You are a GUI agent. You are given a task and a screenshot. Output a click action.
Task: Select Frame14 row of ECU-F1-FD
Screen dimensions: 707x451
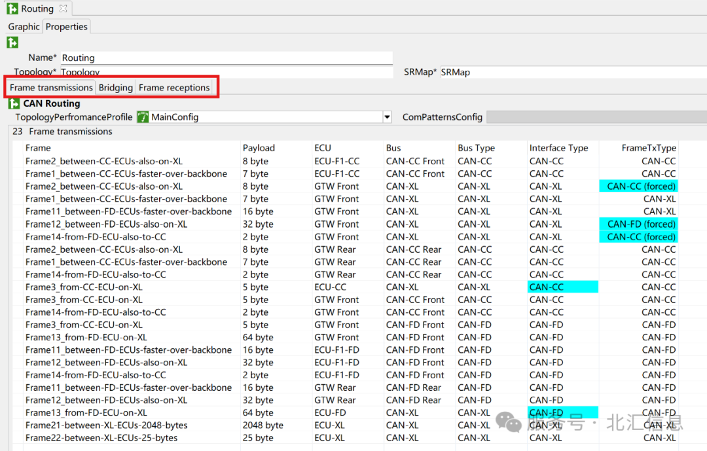pyautogui.click(x=346, y=375)
